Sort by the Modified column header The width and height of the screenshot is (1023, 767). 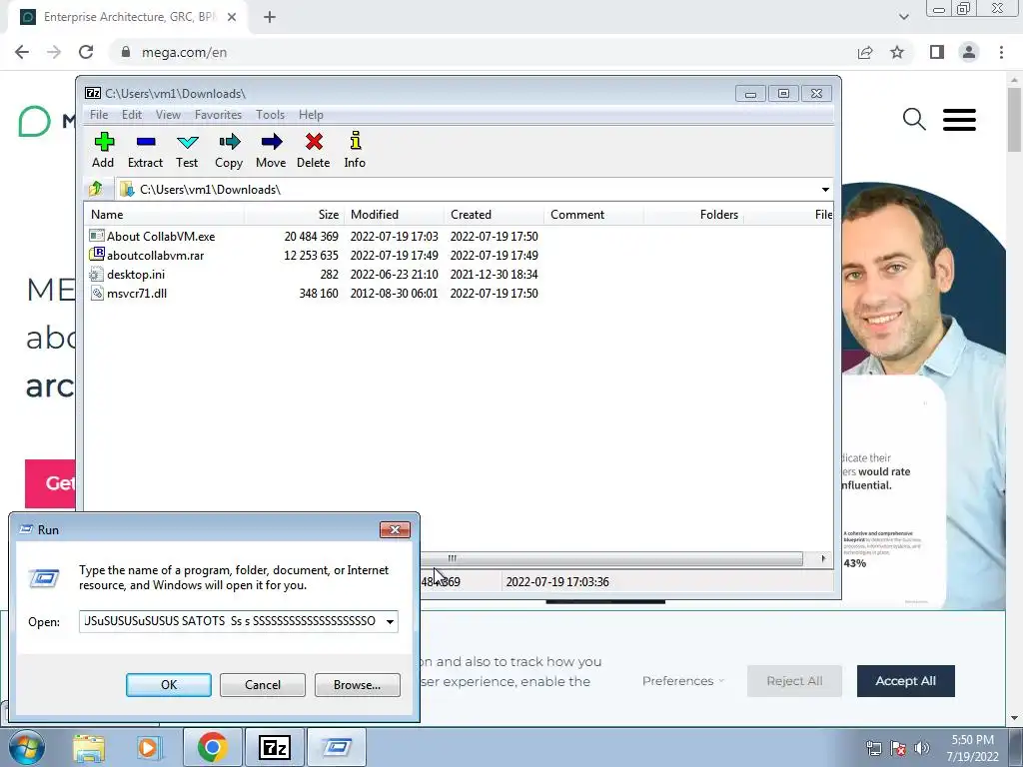tap(394, 215)
